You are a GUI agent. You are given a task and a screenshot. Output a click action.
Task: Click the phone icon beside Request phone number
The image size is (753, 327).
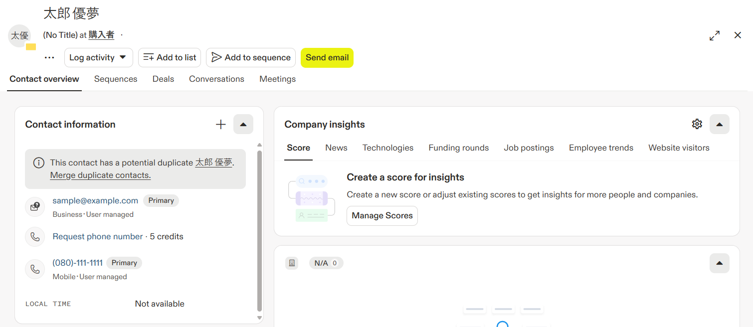coord(35,237)
